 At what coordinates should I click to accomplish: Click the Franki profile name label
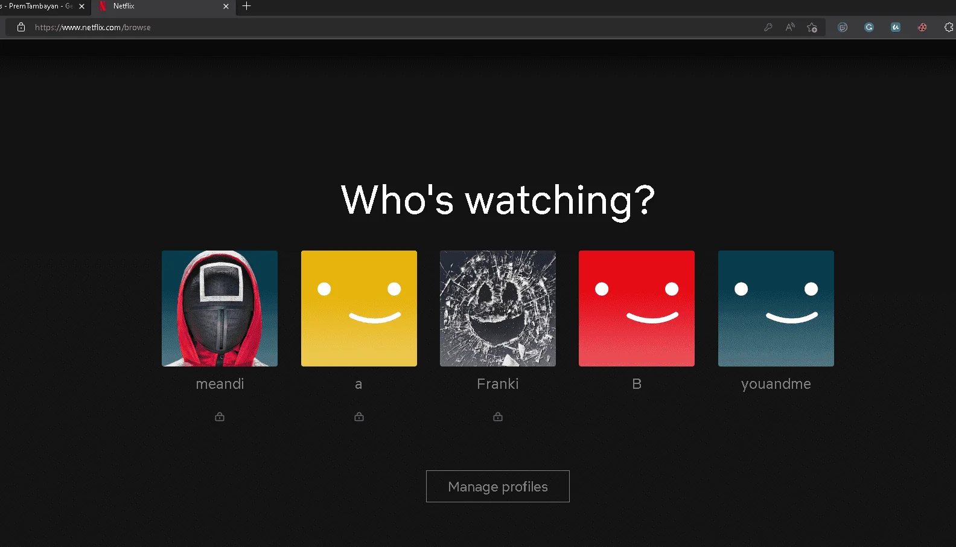498,384
